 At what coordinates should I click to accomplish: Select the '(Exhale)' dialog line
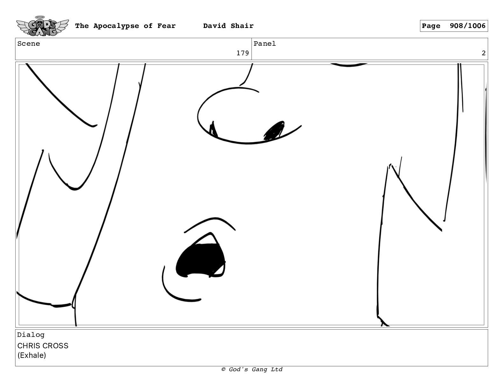[31, 355]
